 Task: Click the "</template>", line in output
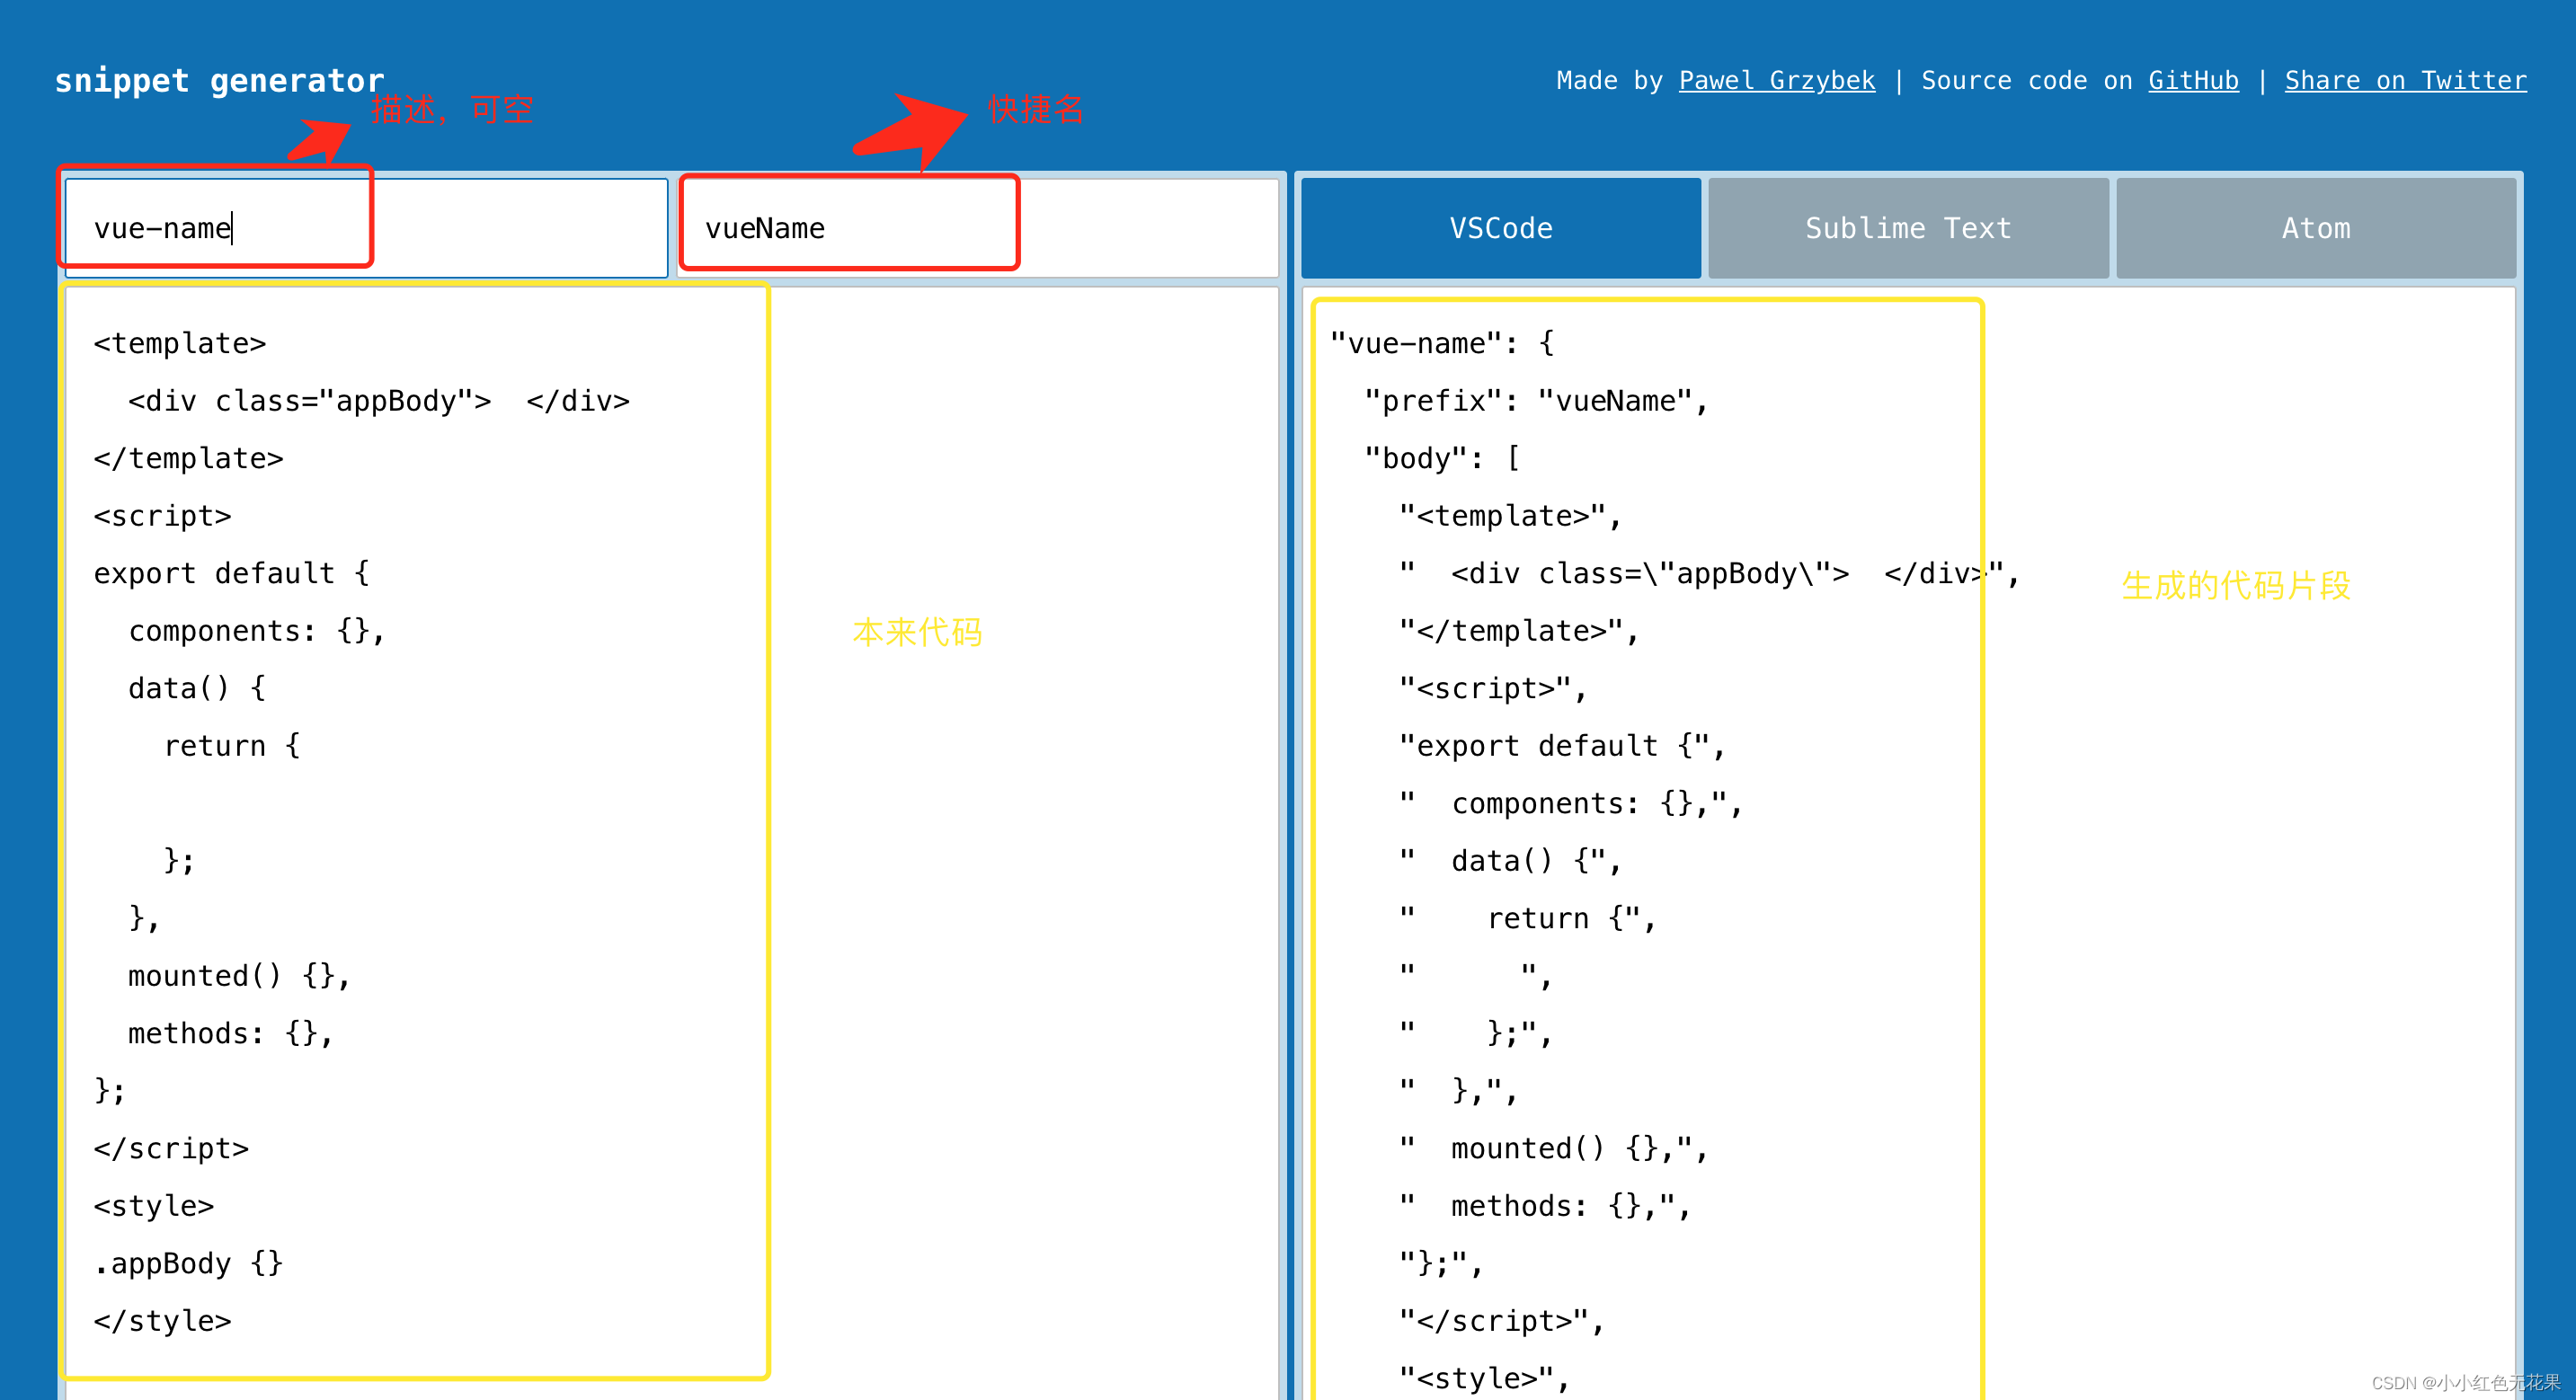(x=1519, y=631)
